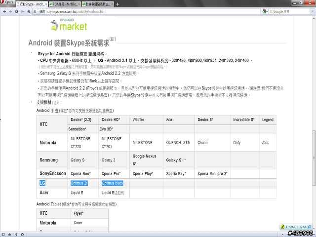Click the Google search field
Screen dimensions: 316x237
(289, 11)
